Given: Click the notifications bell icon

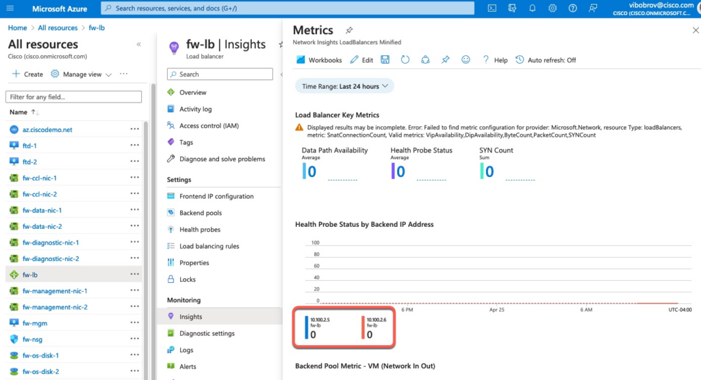Looking at the screenshot, I should point(531,8).
